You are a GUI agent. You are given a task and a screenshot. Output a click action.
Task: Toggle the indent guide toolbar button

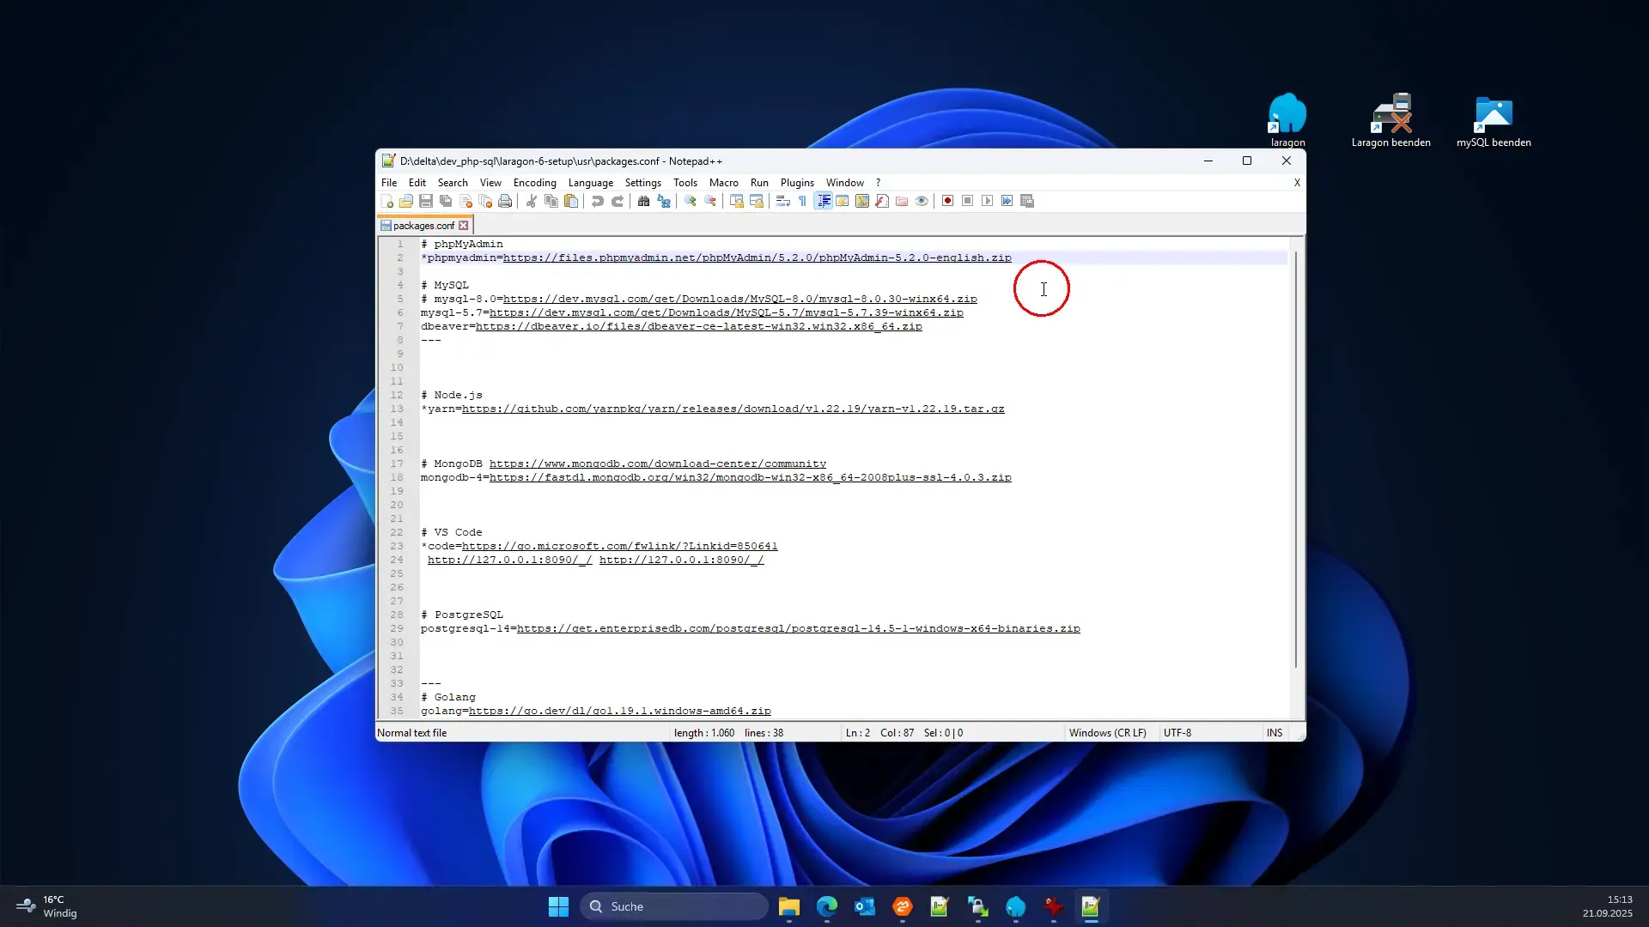tap(823, 201)
